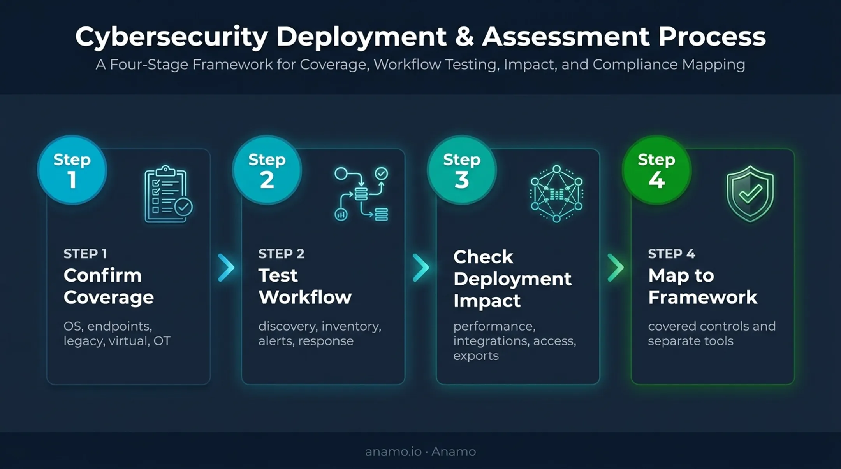Click the chevron arrow after Confirm Coverage card
The image size is (841, 469).
[226, 268]
